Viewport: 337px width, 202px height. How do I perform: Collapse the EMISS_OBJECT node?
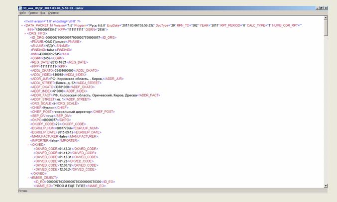[28, 178]
